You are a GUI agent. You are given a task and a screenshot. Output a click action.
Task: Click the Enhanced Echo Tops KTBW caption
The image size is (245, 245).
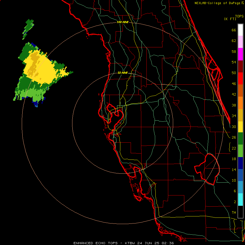tap(124, 243)
